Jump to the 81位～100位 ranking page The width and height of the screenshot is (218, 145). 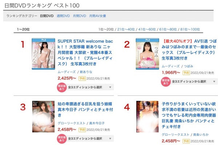(x=190, y=29)
